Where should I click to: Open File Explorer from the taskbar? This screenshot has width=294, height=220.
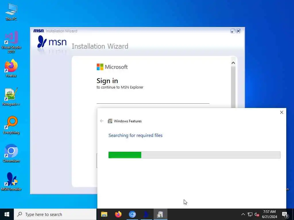coord(104,214)
